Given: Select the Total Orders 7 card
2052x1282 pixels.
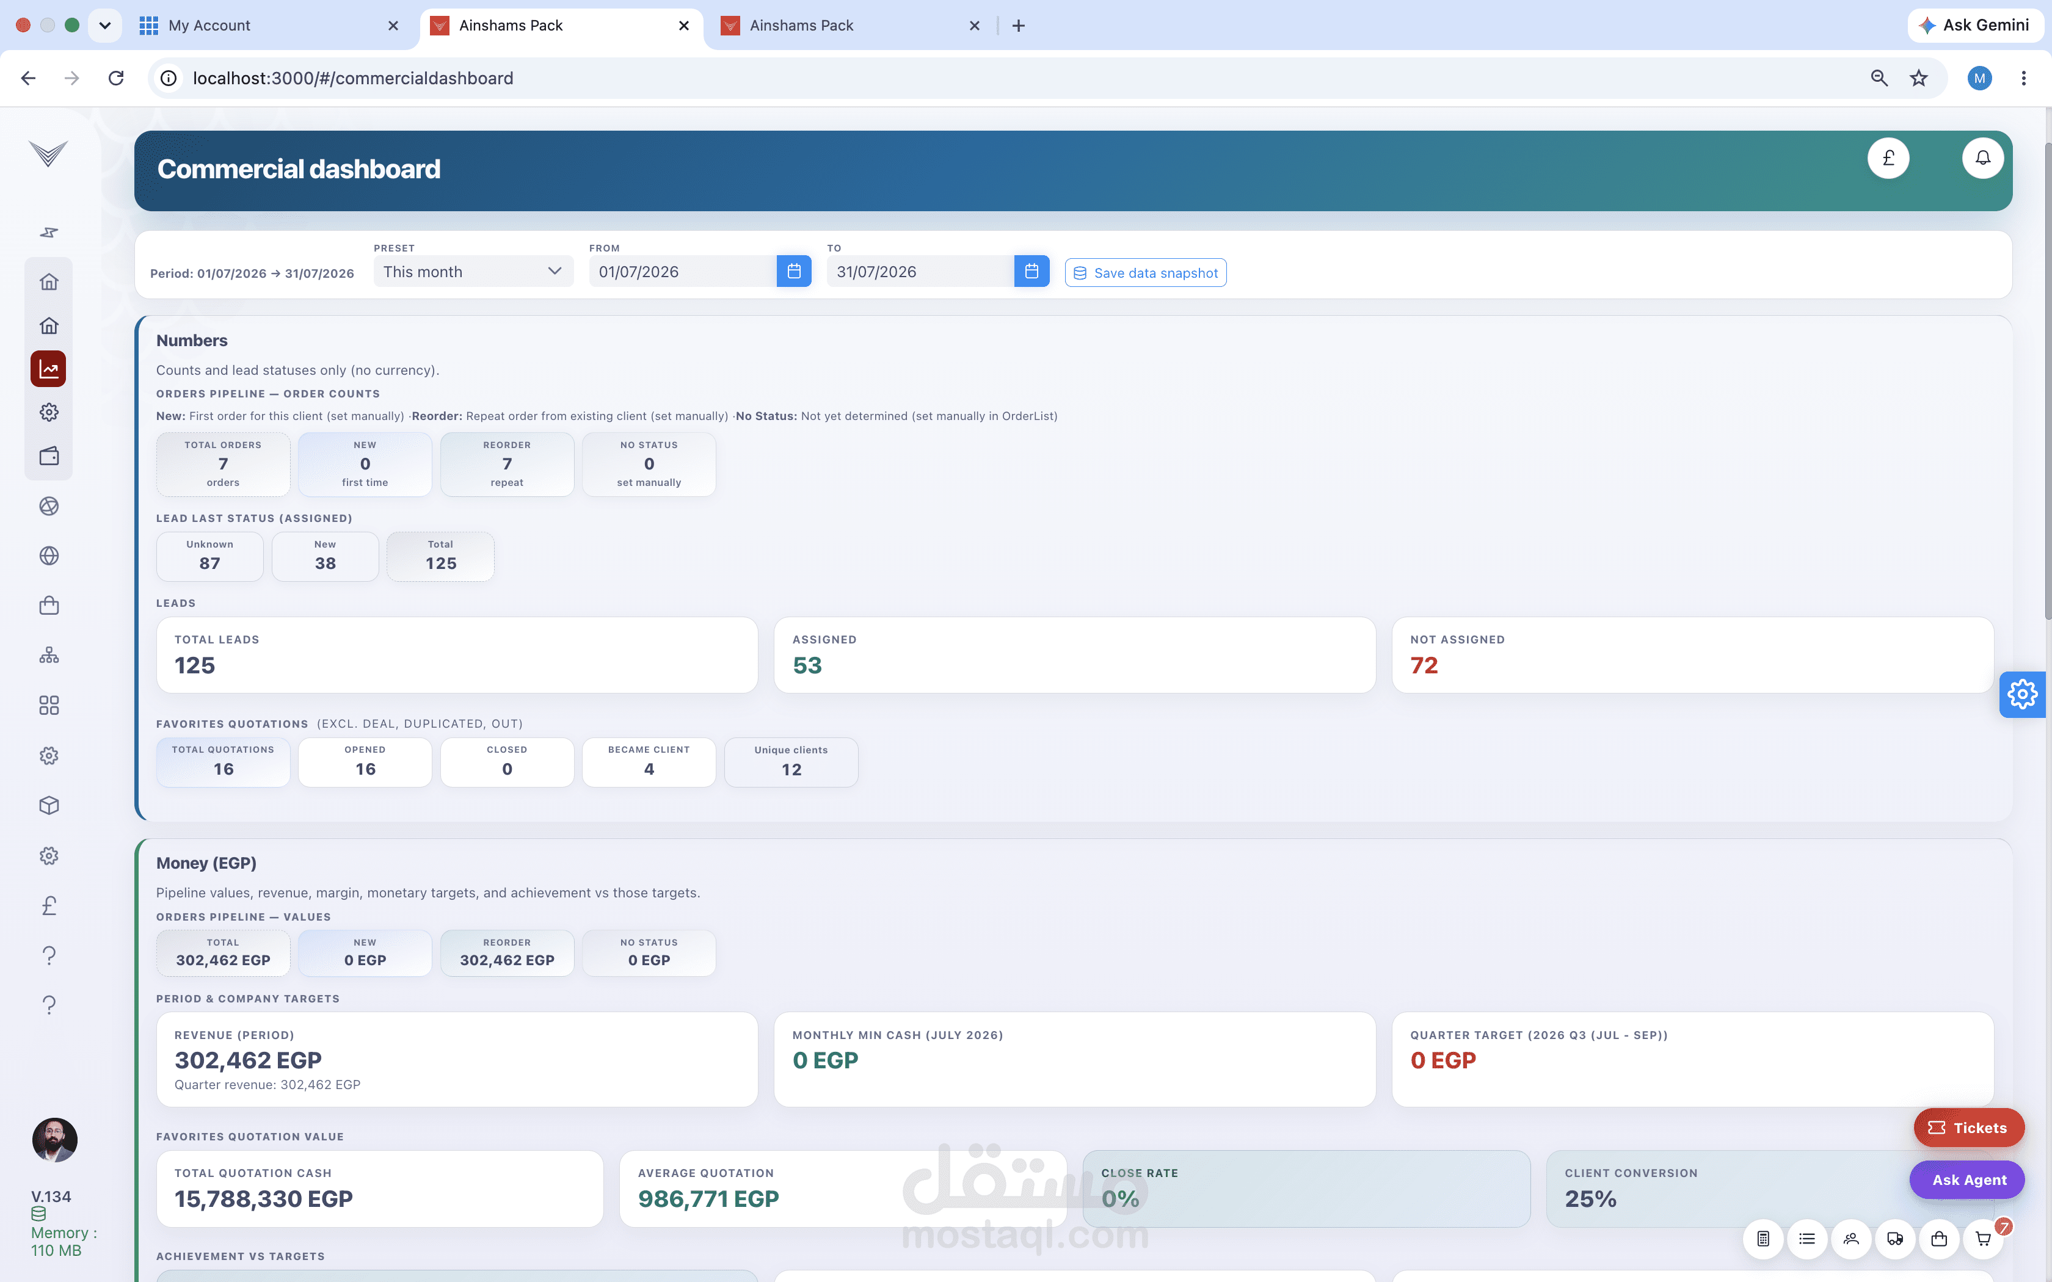Looking at the screenshot, I should pos(223,464).
